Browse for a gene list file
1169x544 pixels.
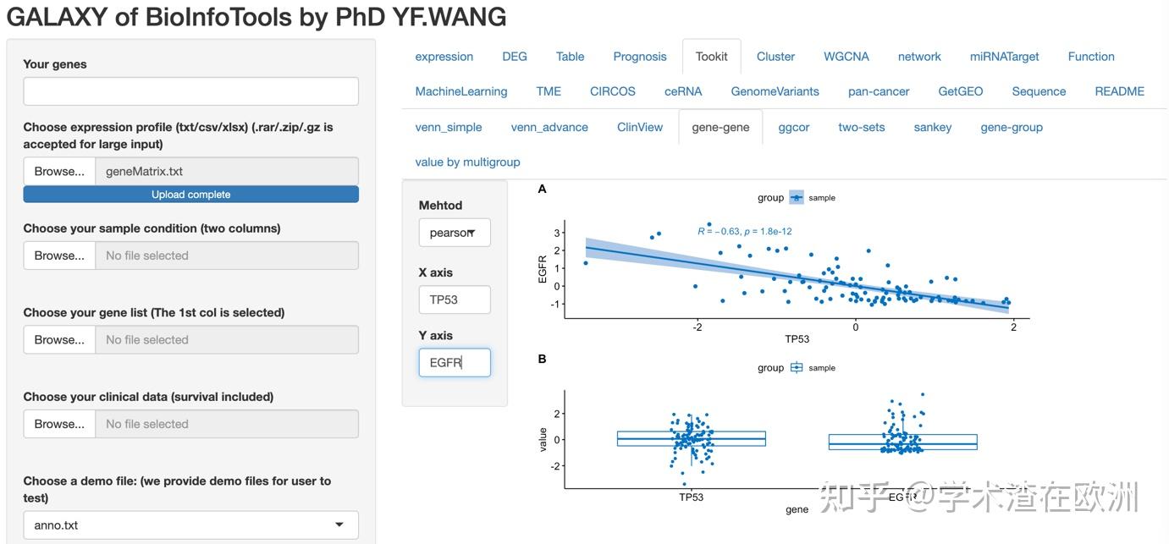59,339
